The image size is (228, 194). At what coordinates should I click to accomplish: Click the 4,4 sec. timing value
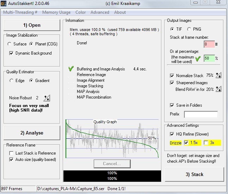[x=140, y=69]
